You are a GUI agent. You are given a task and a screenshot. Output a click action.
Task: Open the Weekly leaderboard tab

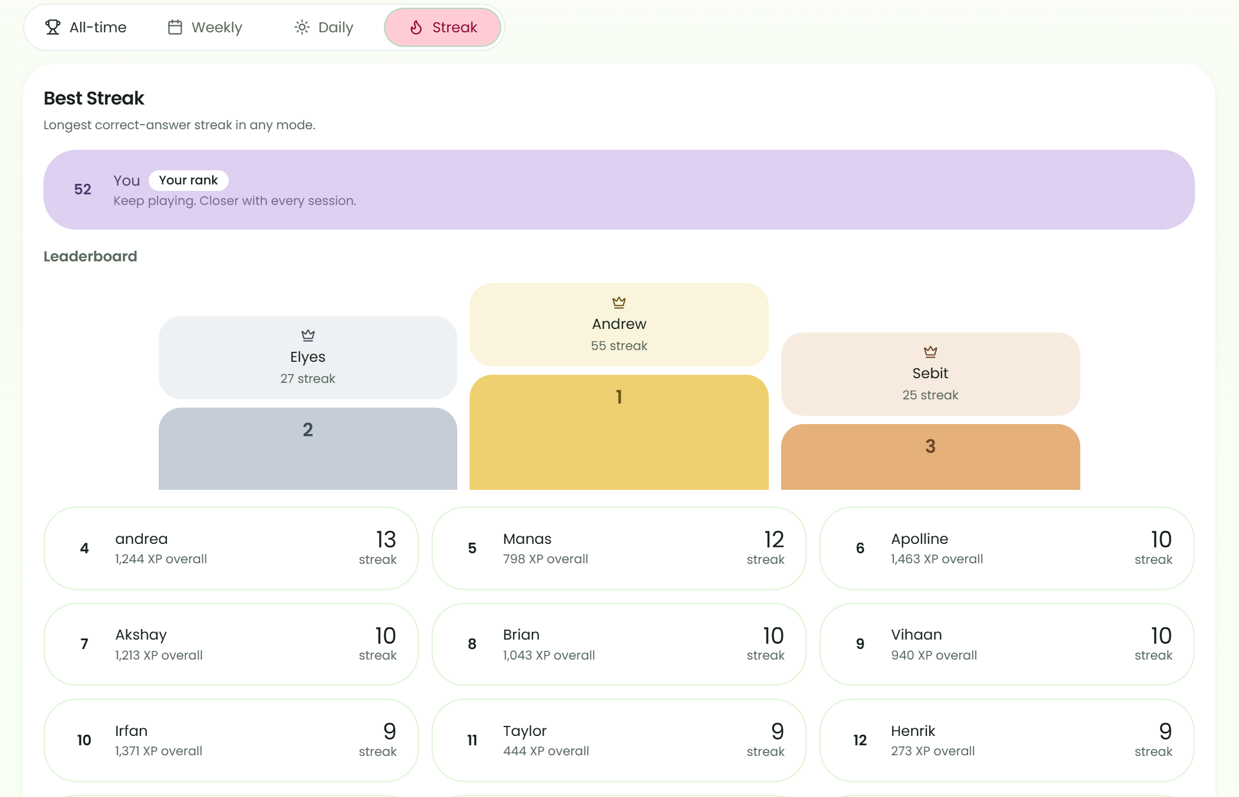205,27
